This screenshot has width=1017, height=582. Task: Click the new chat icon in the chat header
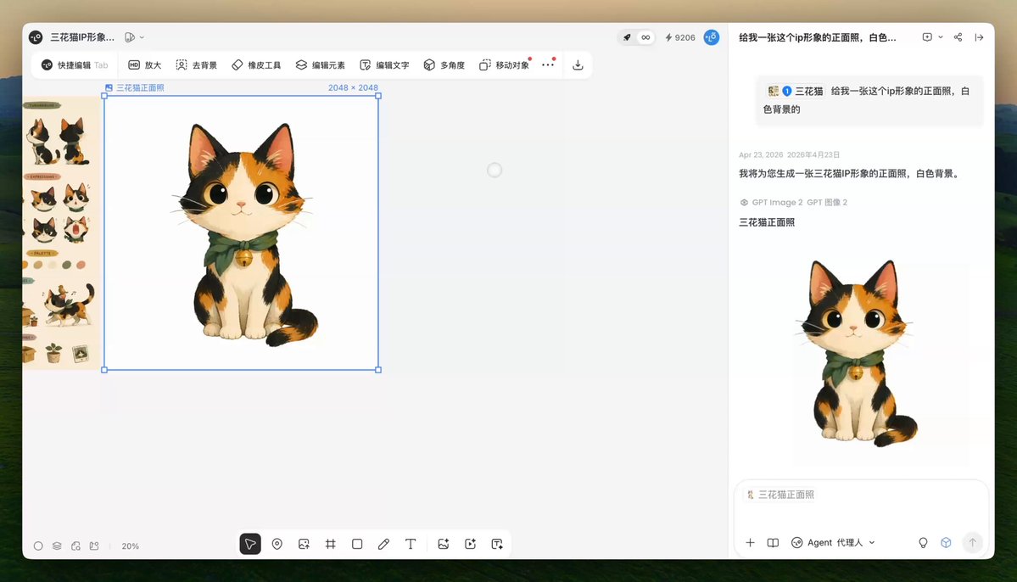(927, 37)
